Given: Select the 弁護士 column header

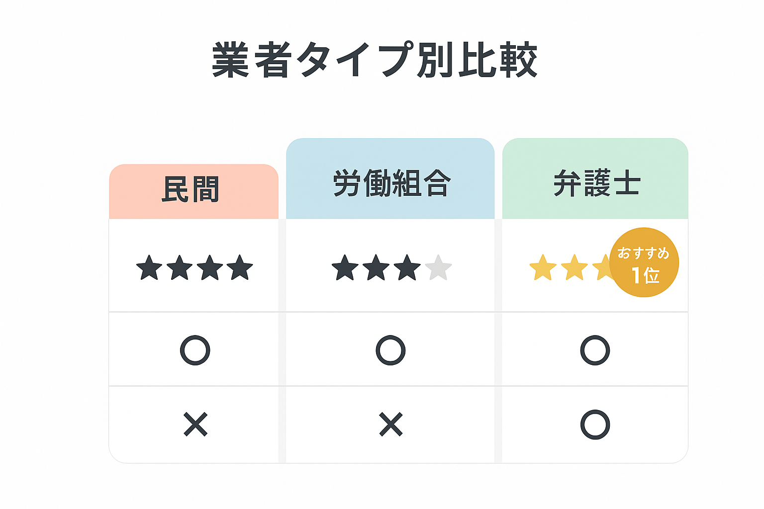Looking at the screenshot, I should 595,178.
